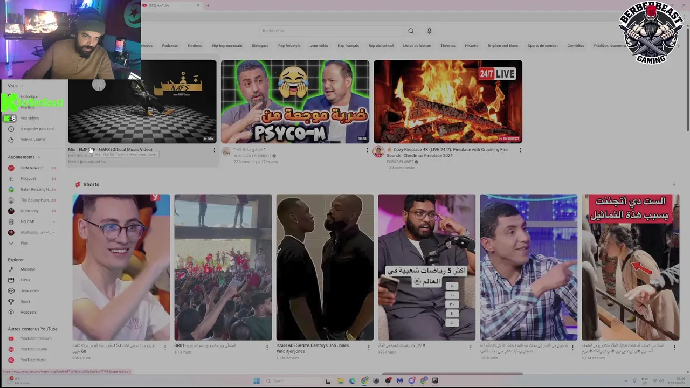This screenshot has width=690, height=388.
Task: Open Balu - Relaxing N... channel avatar
Action: click(x=11, y=189)
